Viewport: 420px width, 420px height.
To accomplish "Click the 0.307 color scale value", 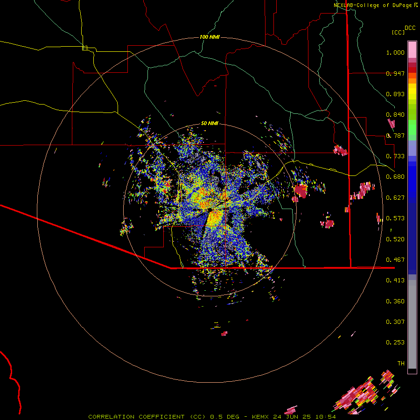I will [x=395, y=322].
